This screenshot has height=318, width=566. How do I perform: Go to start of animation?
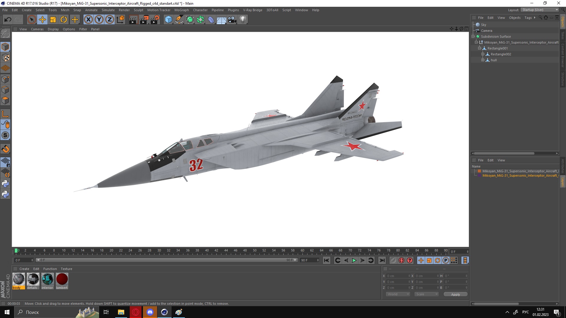326,260
